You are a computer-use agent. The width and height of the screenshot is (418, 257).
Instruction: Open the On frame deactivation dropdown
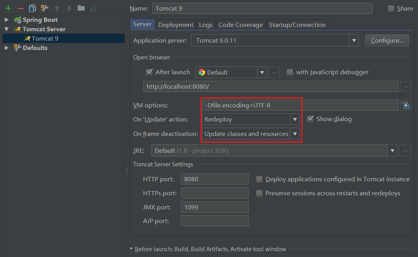295,134
